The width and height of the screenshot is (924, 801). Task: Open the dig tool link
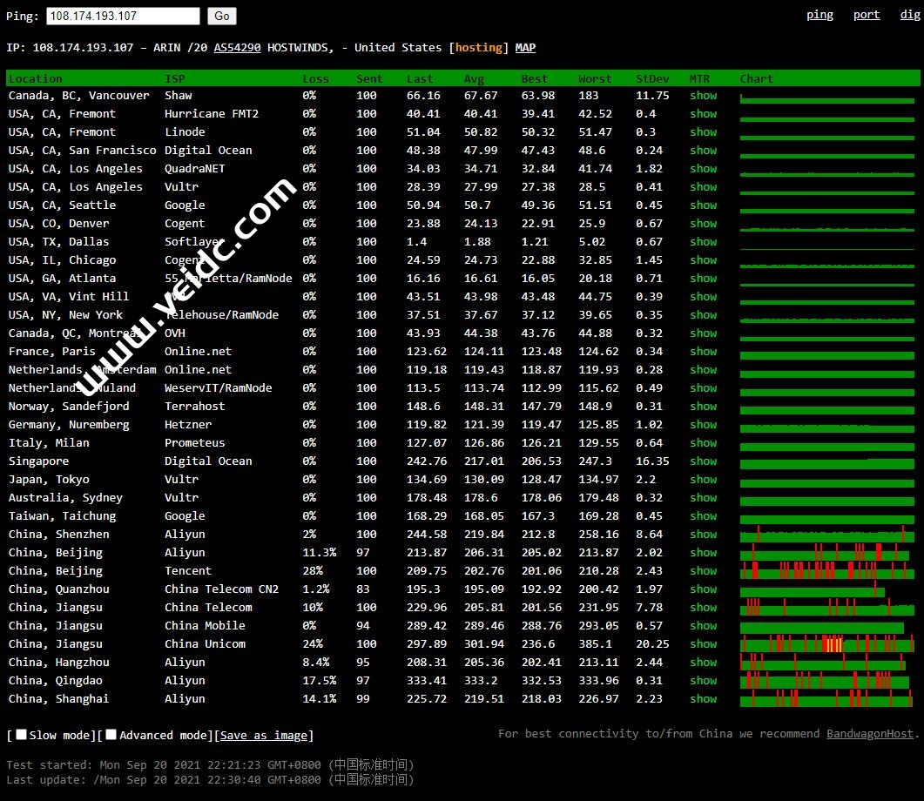pos(909,15)
